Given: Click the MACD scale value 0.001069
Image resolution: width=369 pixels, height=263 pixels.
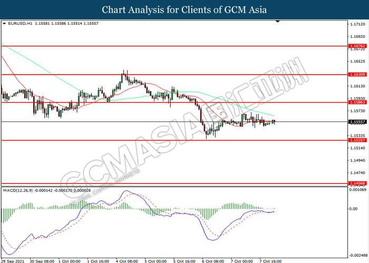Looking at the screenshot, I should pos(358,189).
